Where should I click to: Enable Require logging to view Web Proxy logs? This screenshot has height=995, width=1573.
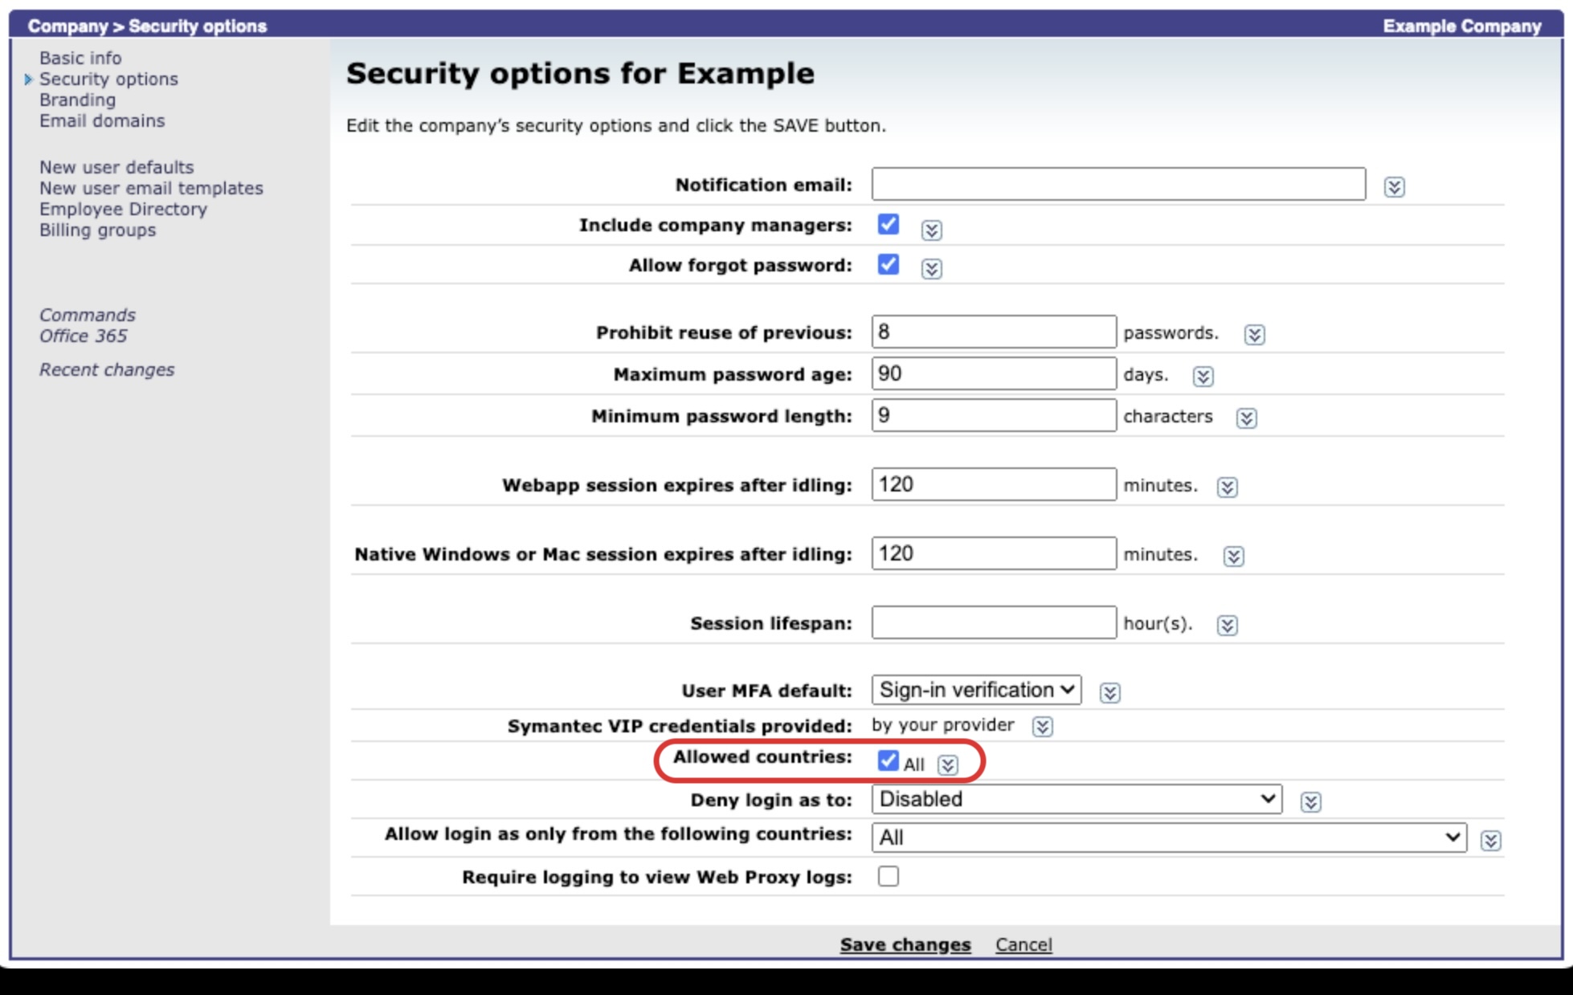tap(888, 876)
